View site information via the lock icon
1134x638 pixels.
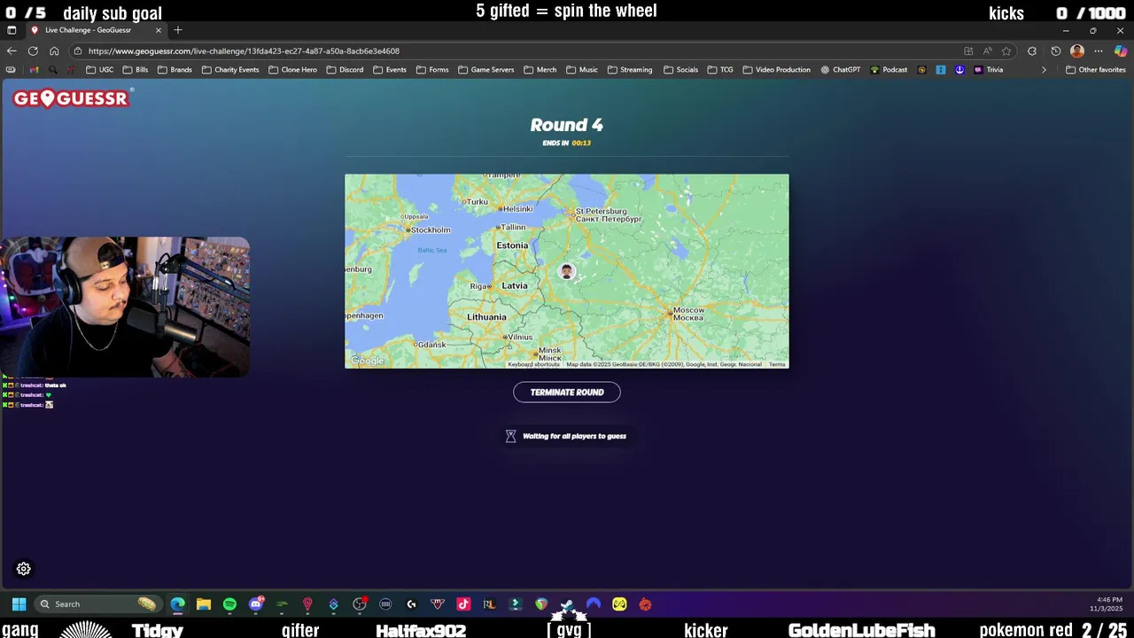tap(78, 51)
